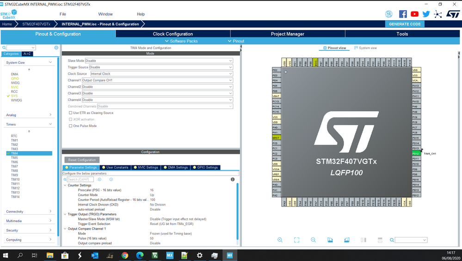
Task: Open Microsoft Store from taskbar
Action: (65, 255)
